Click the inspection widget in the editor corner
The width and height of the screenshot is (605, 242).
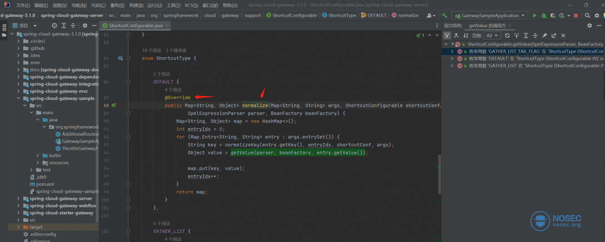click(420, 35)
